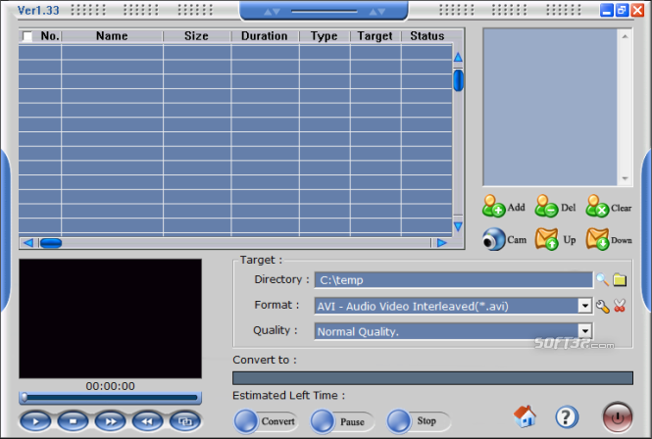652x439 pixels.
Task: Clear the file list with Clear icon
Action: (x=597, y=206)
